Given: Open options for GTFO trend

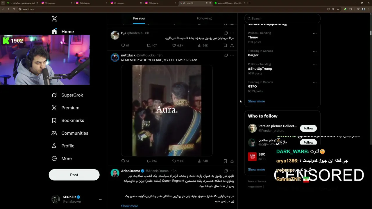Looking at the screenshot, I should click(x=315, y=83).
